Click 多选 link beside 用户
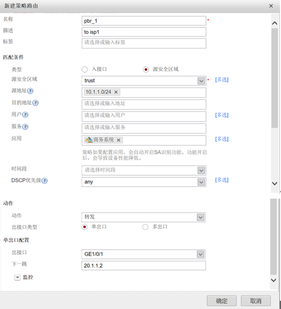Viewport: 281px width, 309px height. [222, 115]
